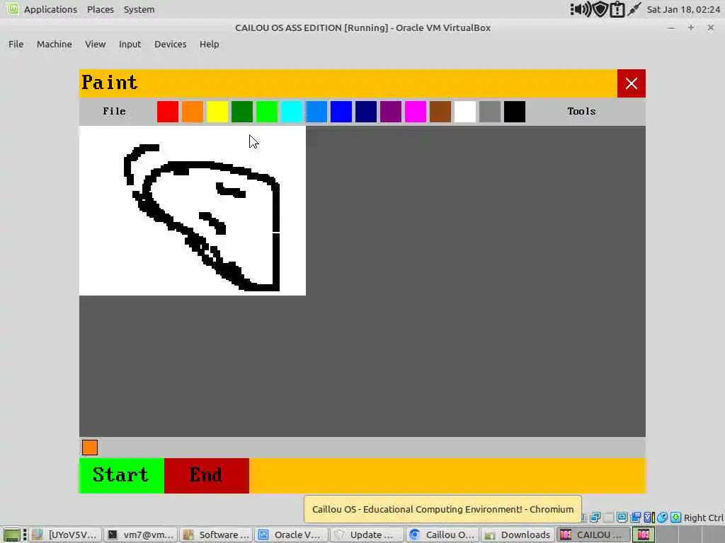Select the cyan color swatch
This screenshot has width=725, height=543.
point(291,112)
